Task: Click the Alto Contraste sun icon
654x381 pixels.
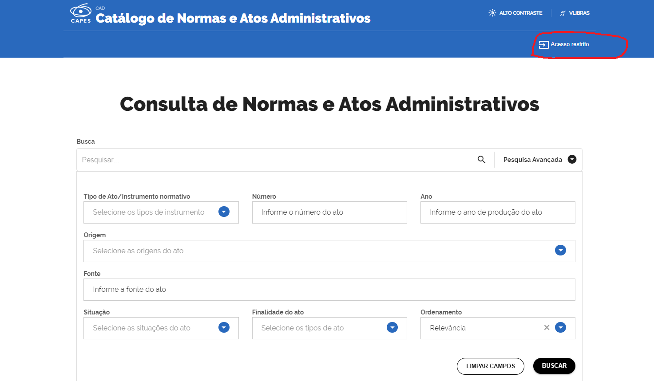Action: click(x=492, y=13)
